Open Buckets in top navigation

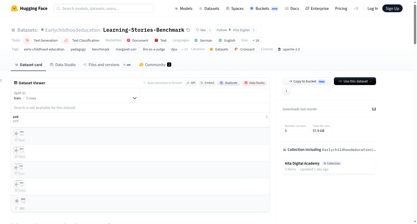[x=264, y=9]
